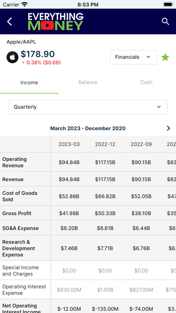Tap the 2023-03 Operating Revenue value

coord(69,162)
